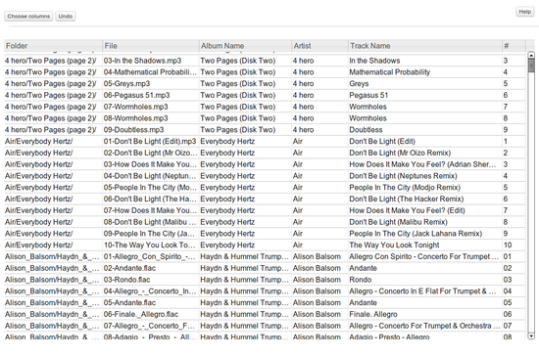Click artist 4 hero in Greys row
Screen dimensions: 539x356
pos(304,84)
